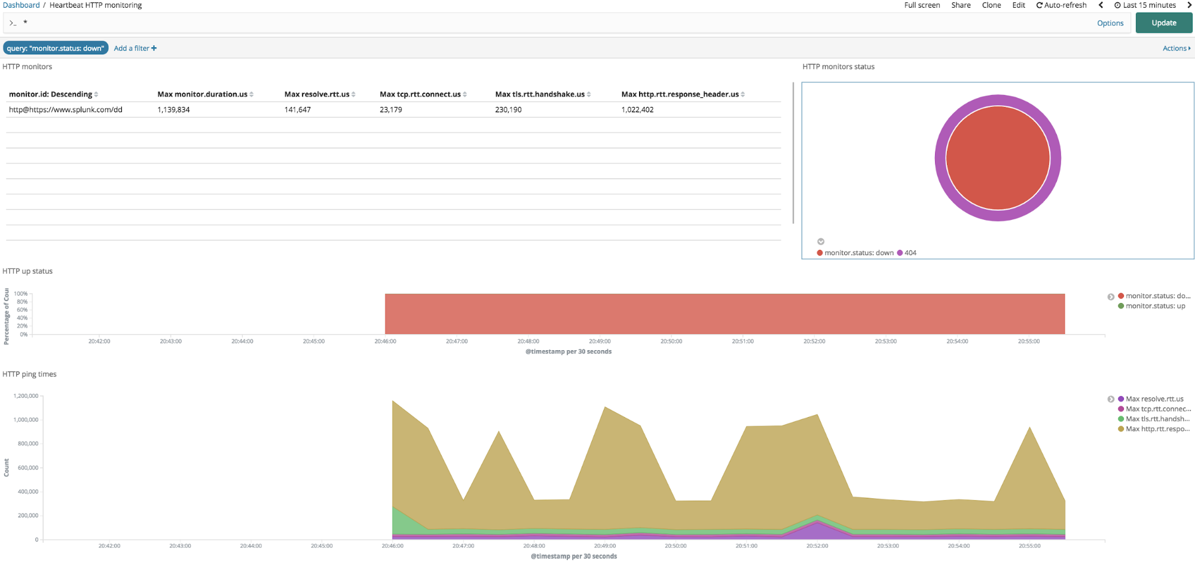The width and height of the screenshot is (1195, 567).
Task: Click the HTTP monitors status panel title
Action: tap(838, 67)
